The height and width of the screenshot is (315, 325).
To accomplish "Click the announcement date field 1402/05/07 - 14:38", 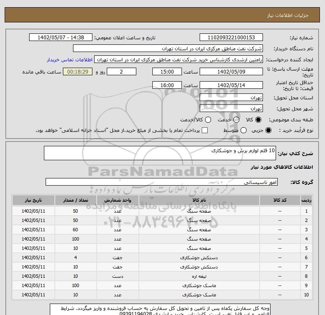I will point(61,37).
